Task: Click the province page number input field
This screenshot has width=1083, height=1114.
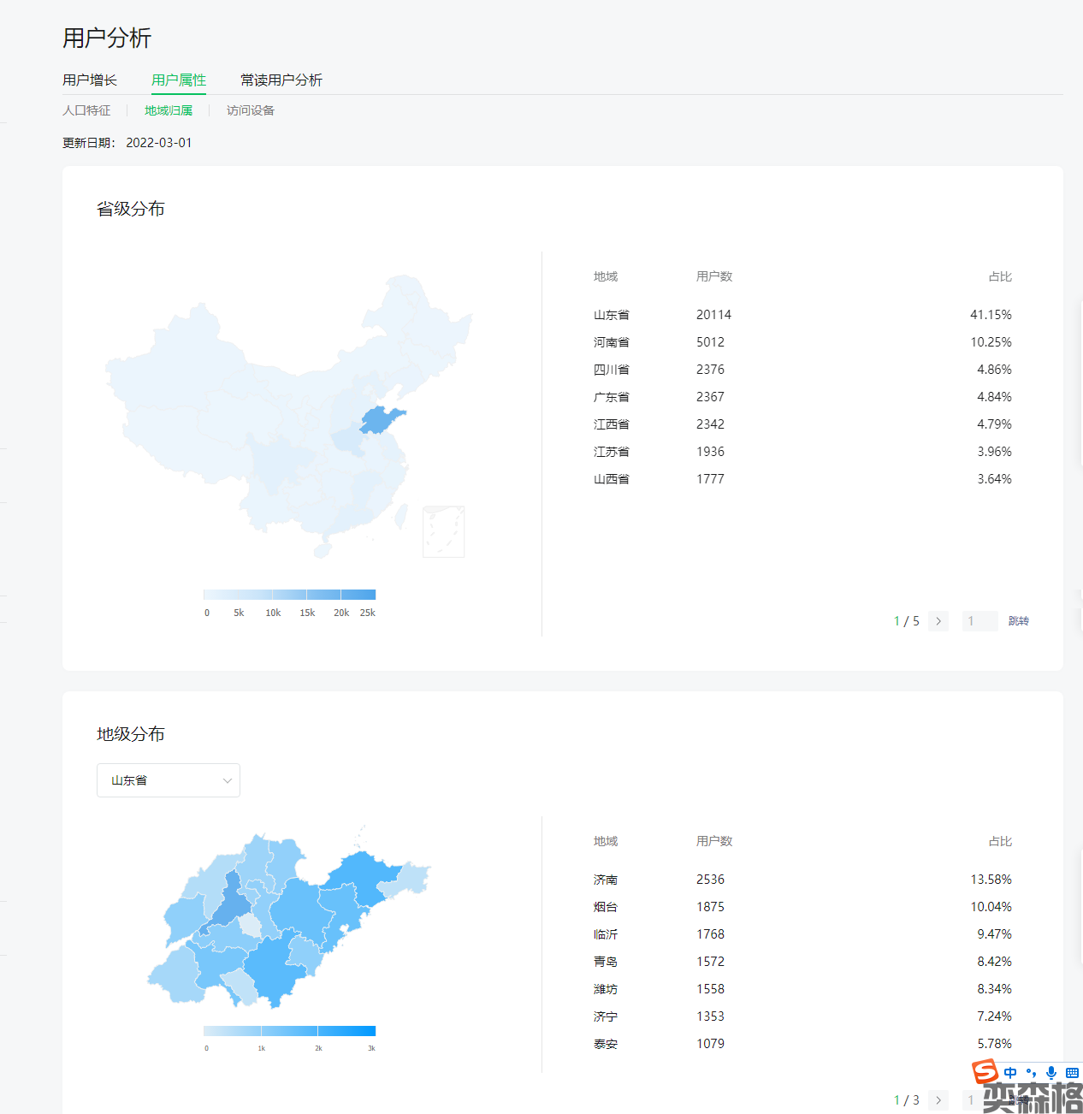Action: coord(979,621)
